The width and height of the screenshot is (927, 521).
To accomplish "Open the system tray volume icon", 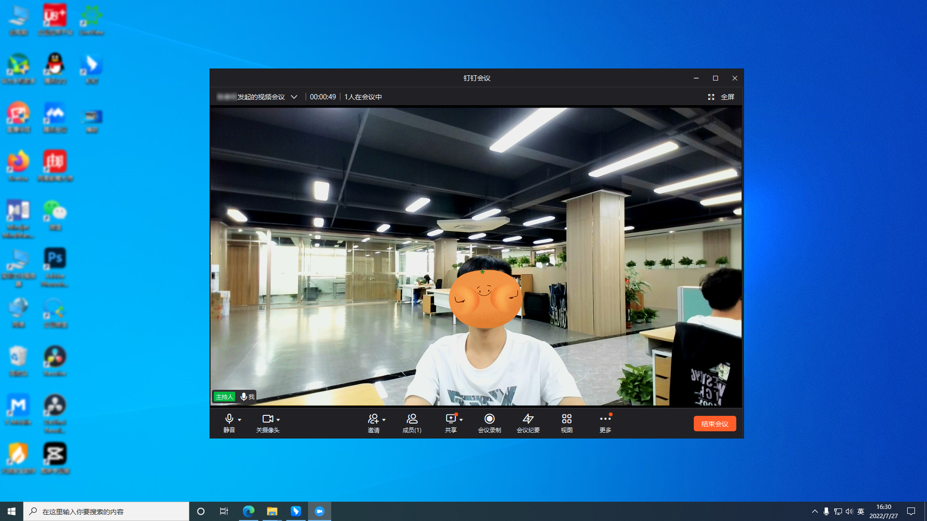I will 849,511.
